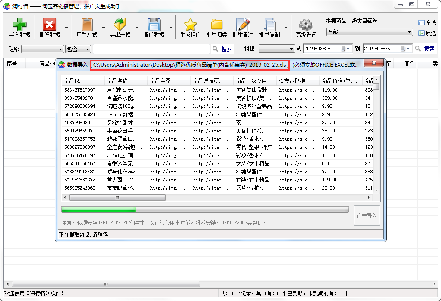This screenshot has width=441, height=301.
Task: Click 反选 to invert selection
Action: [427, 33]
